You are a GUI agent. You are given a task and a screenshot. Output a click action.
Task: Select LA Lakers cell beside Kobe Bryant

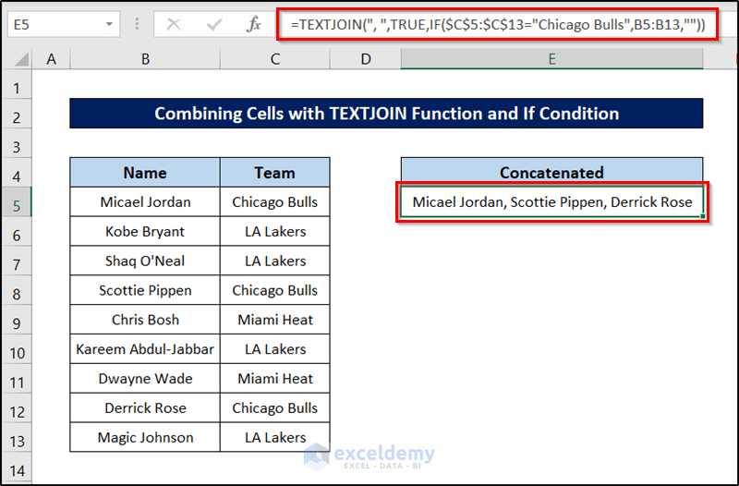(x=274, y=232)
